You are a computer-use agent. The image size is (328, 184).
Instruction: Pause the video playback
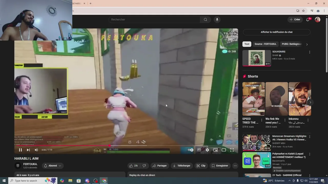[20, 150]
